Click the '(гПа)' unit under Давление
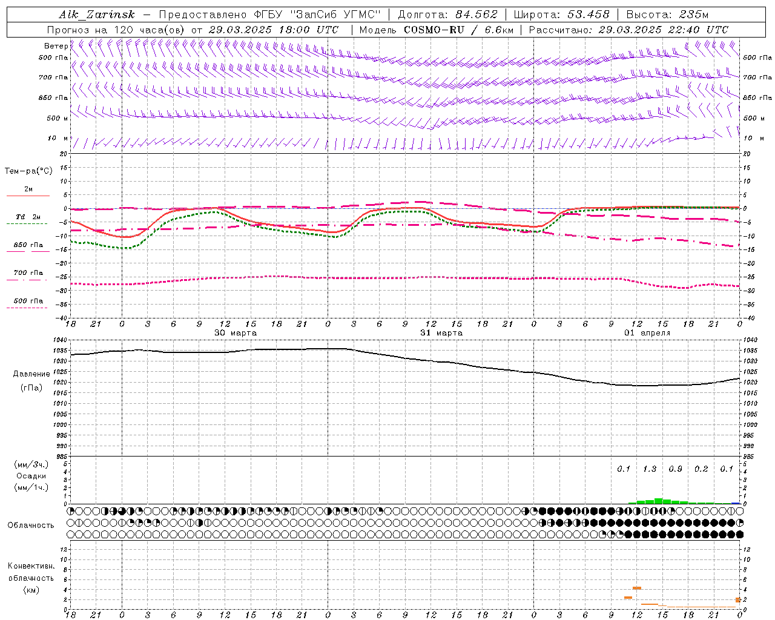Image resolution: width=775 pixels, height=620 pixels. click(x=31, y=388)
